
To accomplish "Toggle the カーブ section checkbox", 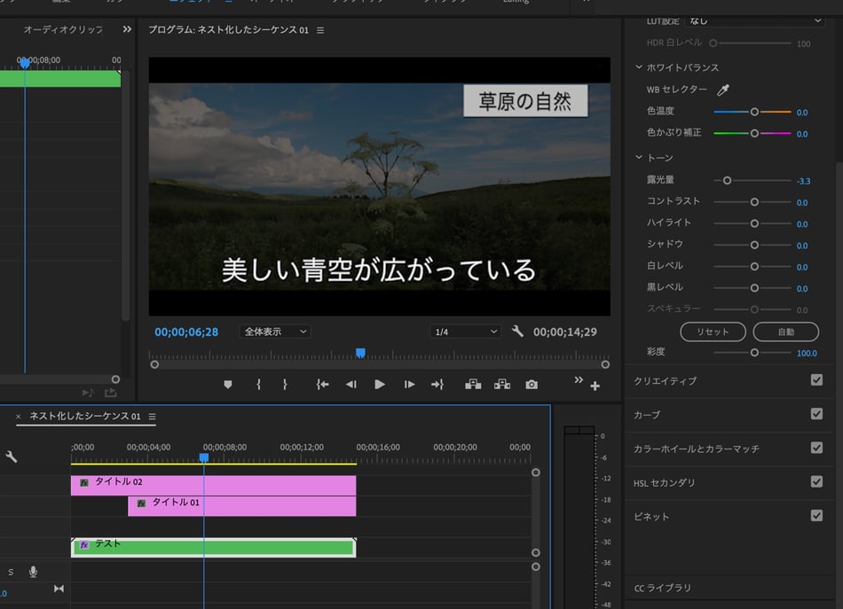I will pyautogui.click(x=816, y=414).
